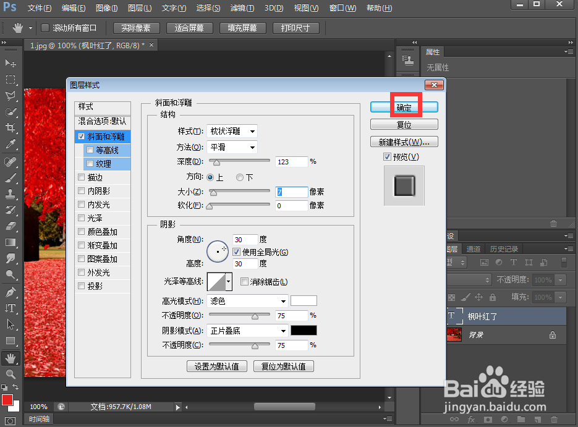Select the Move tool

coord(11,63)
